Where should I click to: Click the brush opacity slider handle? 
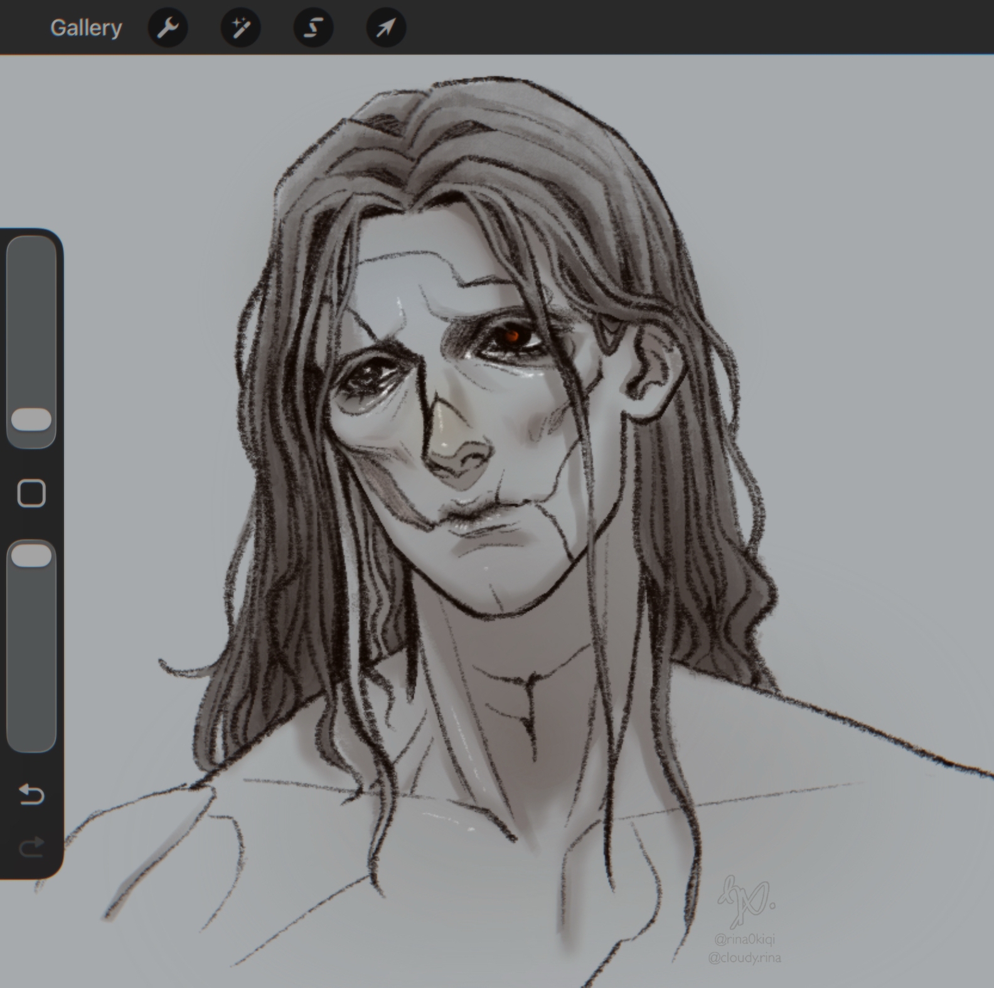pyautogui.click(x=31, y=556)
